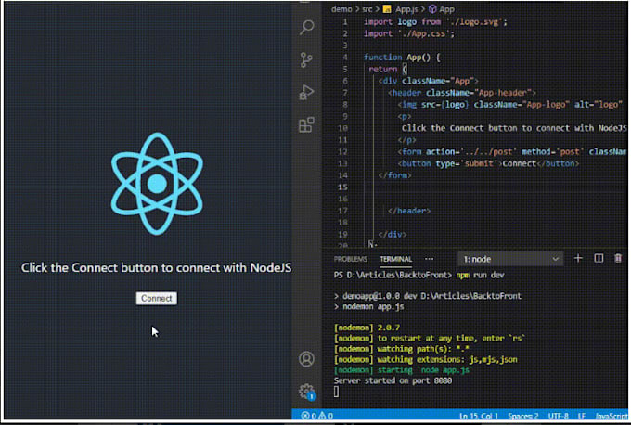Switch to the PROBLEMS tab
The image size is (631, 425).
click(x=351, y=259)
